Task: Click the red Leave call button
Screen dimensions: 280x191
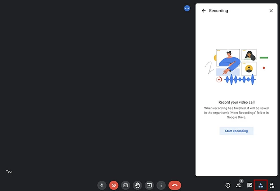Action: point(175,185)
